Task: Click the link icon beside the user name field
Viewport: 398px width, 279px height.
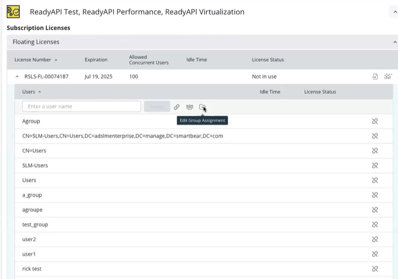Action: pyautogui.click(x=177, y=107)
